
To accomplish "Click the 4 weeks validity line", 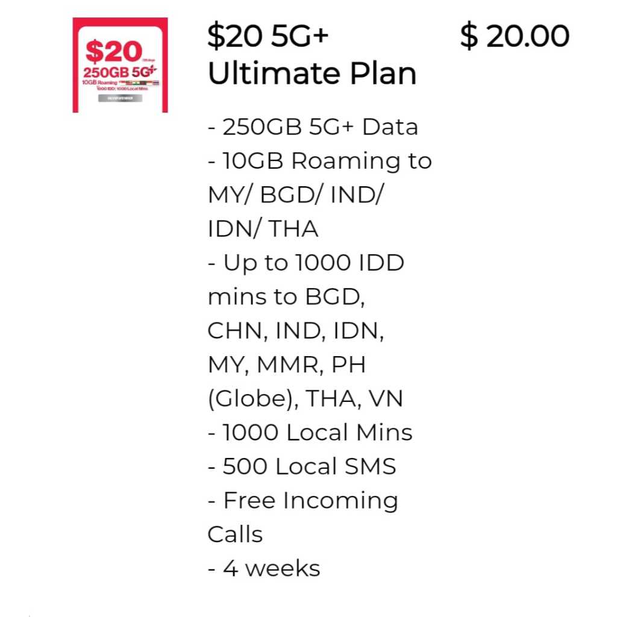I will click(264, 568).
